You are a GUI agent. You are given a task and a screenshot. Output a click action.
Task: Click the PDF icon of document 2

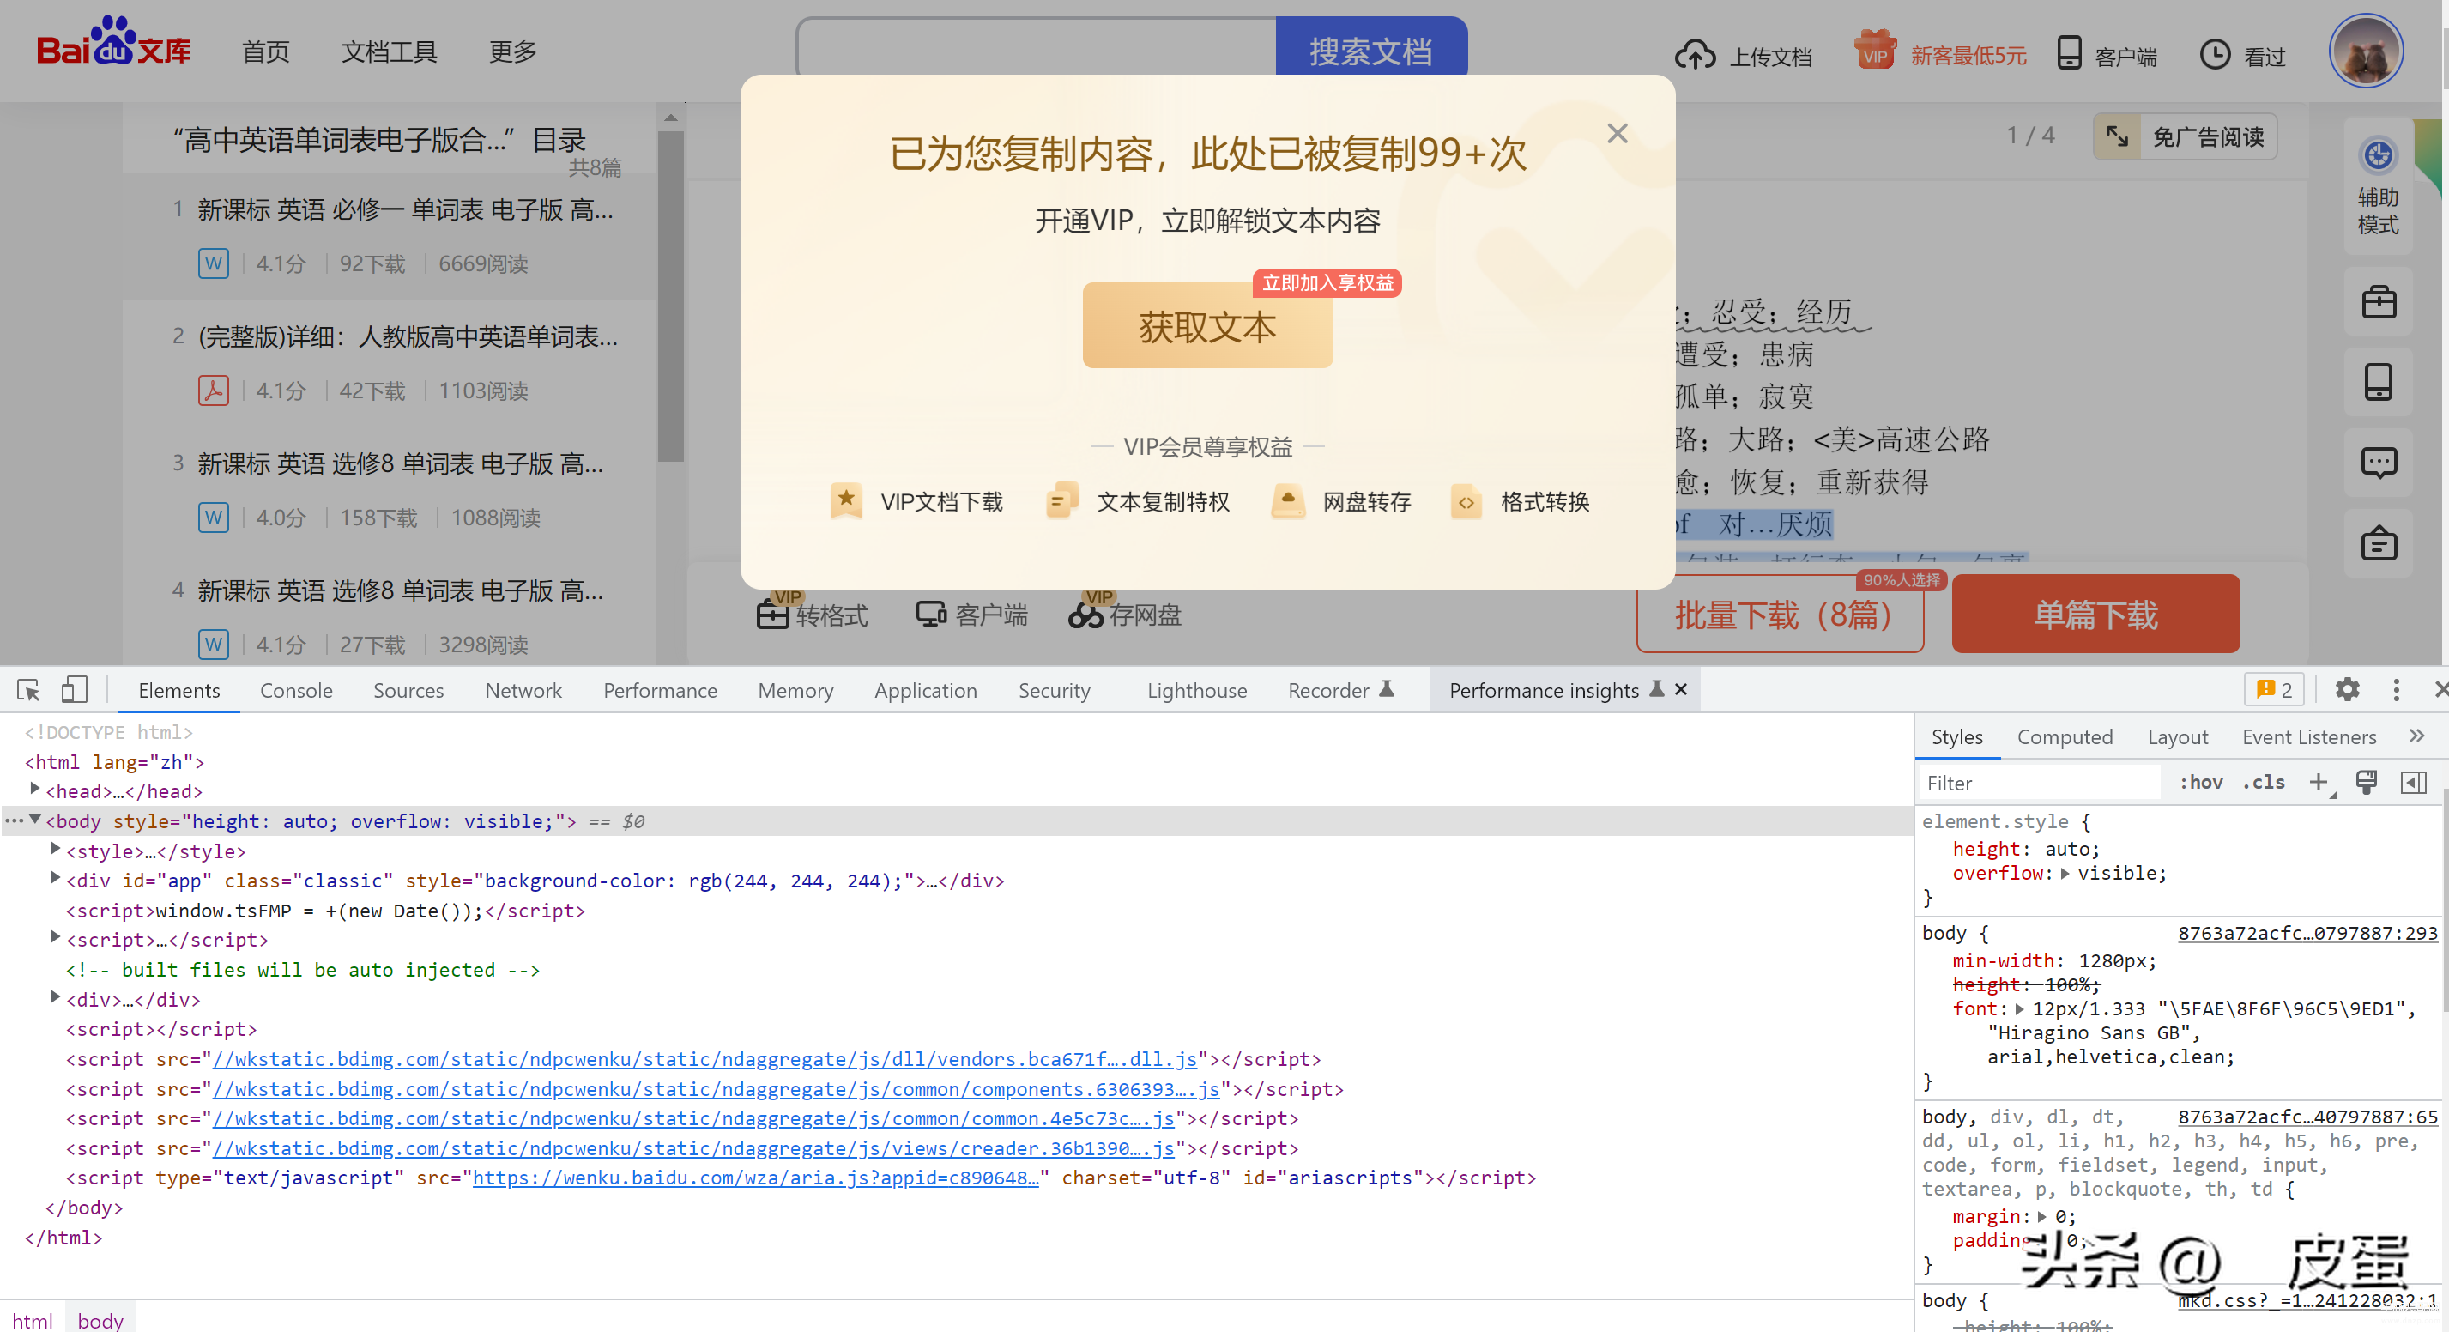coord(213,391)
